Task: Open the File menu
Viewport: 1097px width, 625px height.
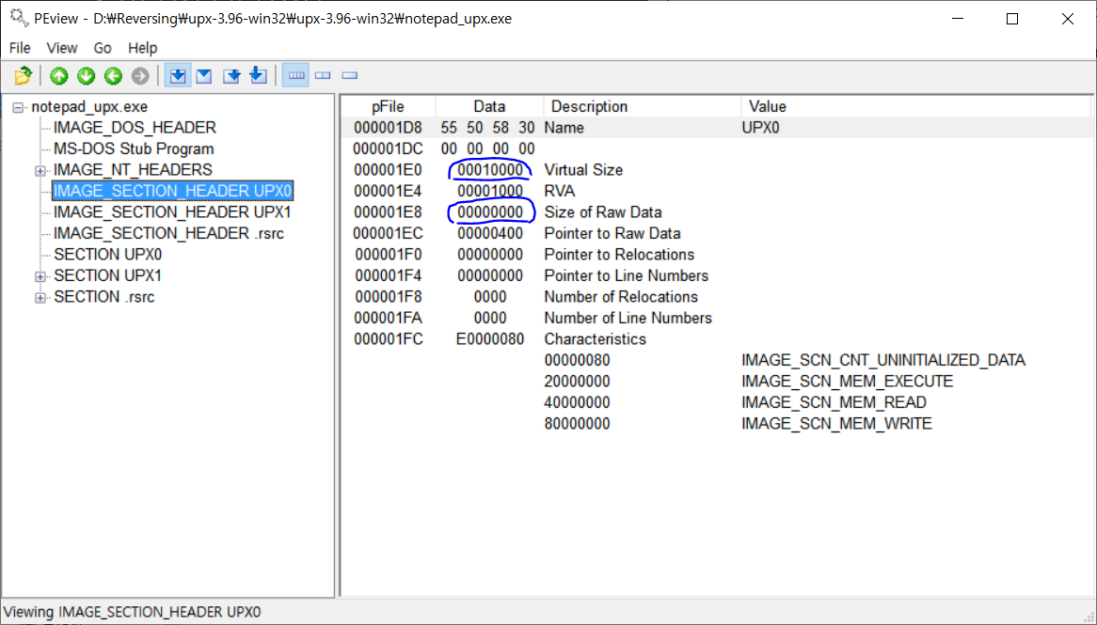Action: tap(20, 48)
